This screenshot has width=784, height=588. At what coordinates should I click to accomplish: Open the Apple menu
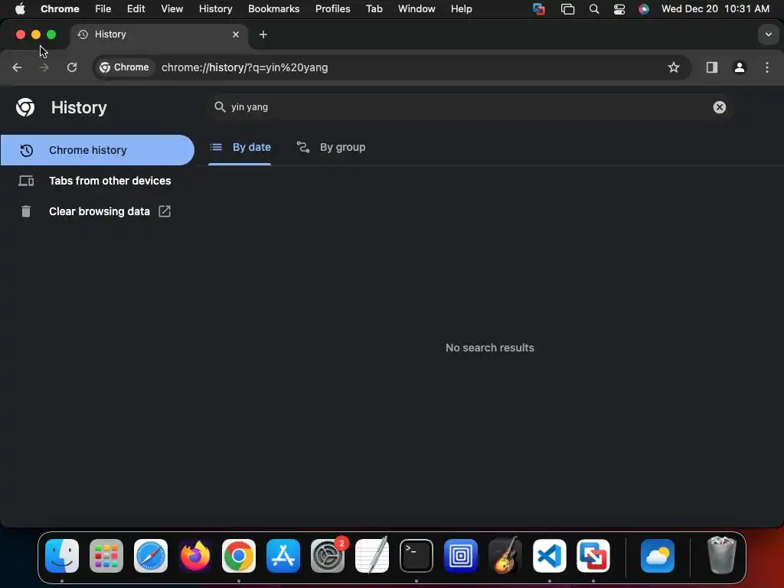pyautogui.click(x=20, y=9)
